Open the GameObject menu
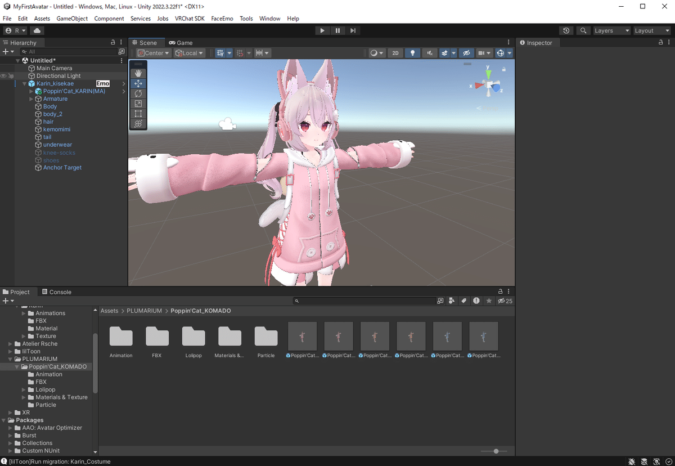Screen dimensions: 675x466 click(x=72, y=19)
